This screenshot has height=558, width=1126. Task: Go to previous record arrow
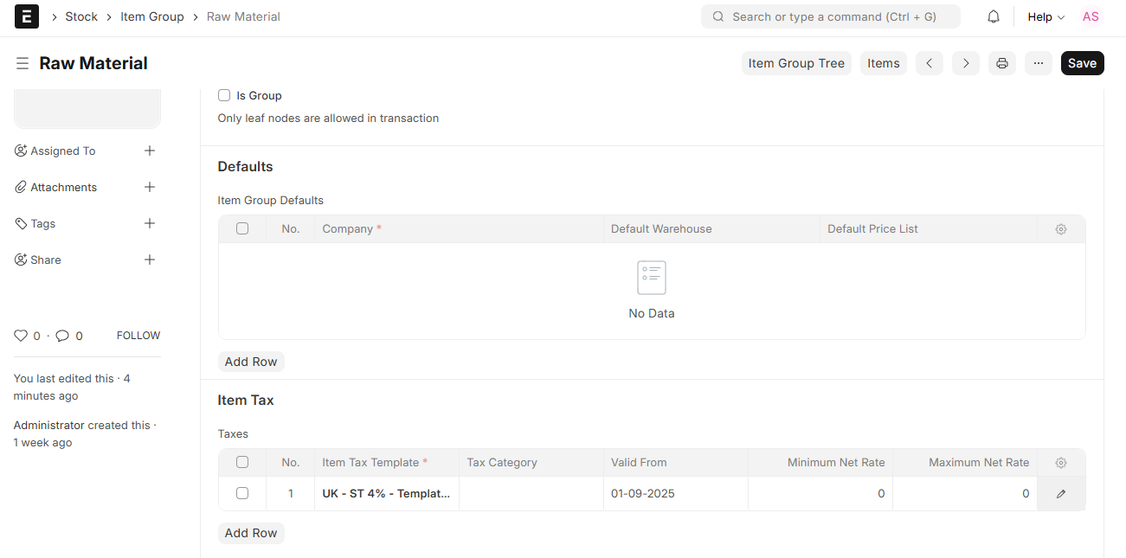pos(929,63)
